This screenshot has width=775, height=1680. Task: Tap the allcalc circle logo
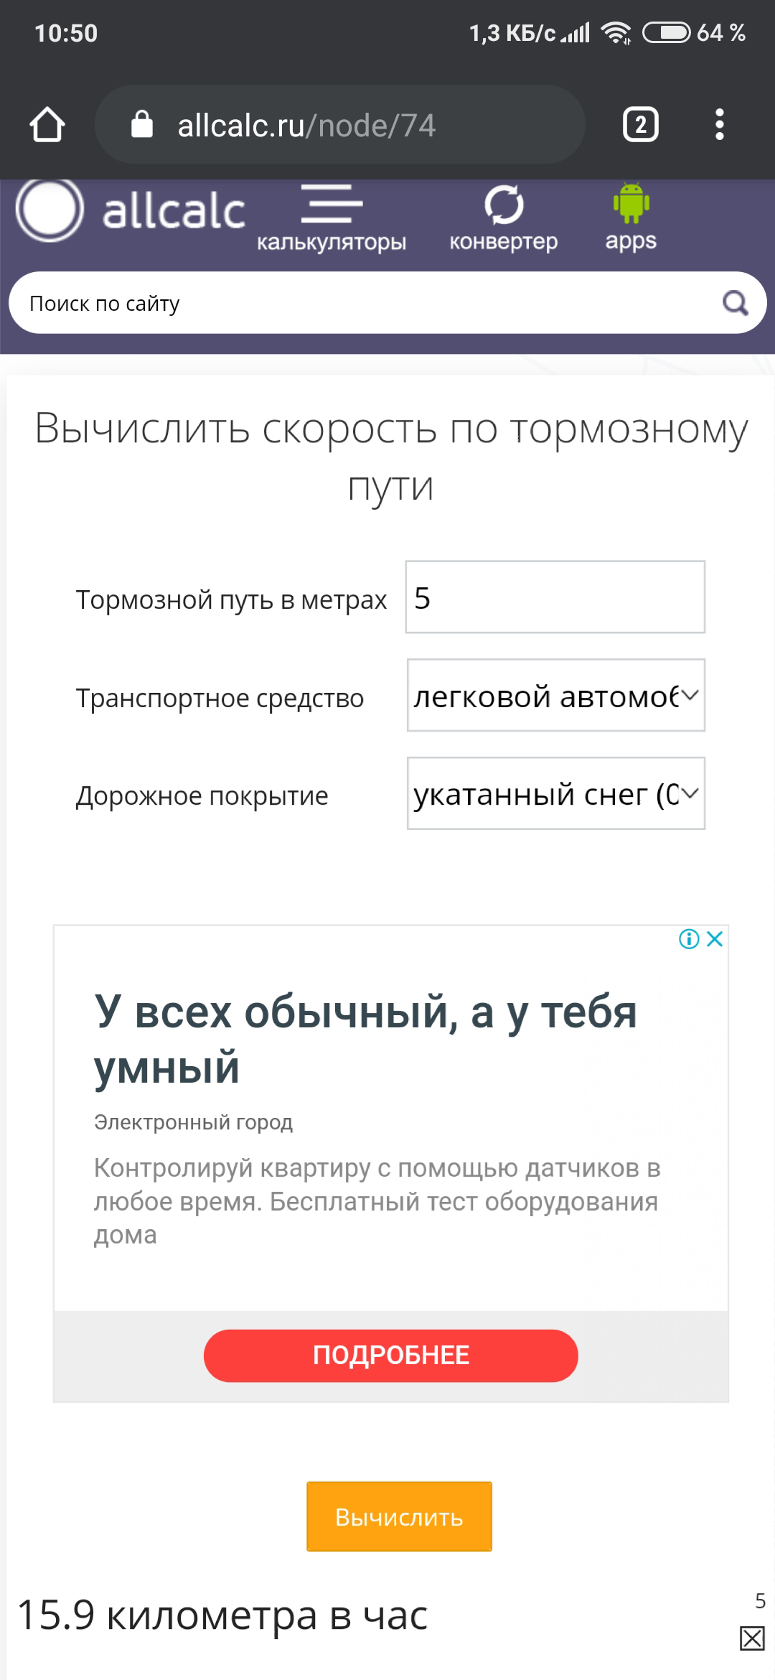click(x=50, y=210)
